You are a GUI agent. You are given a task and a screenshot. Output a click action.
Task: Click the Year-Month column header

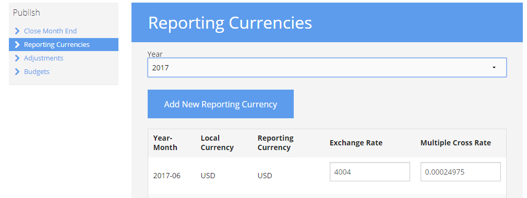coord(165,143)
